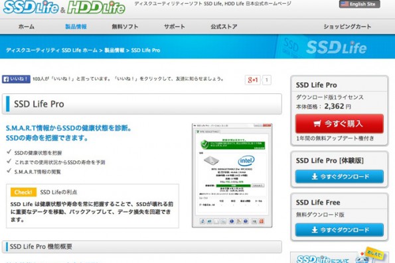Click the SSD Life Free sidebar title

(318, 203)
